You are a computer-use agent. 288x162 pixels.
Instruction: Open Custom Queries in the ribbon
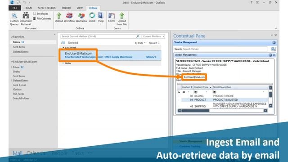(x=14, y=19)
